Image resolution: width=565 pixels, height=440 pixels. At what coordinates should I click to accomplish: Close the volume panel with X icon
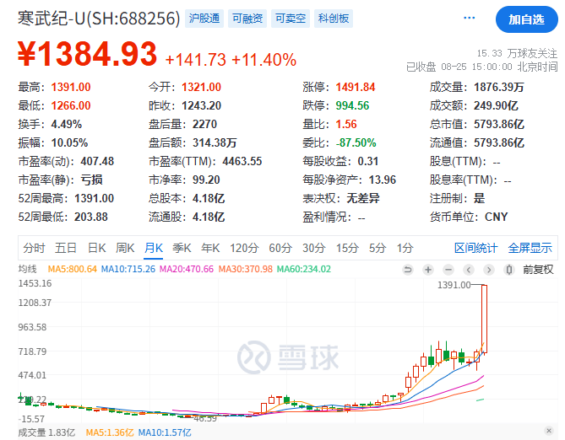[x=549, y=431]
